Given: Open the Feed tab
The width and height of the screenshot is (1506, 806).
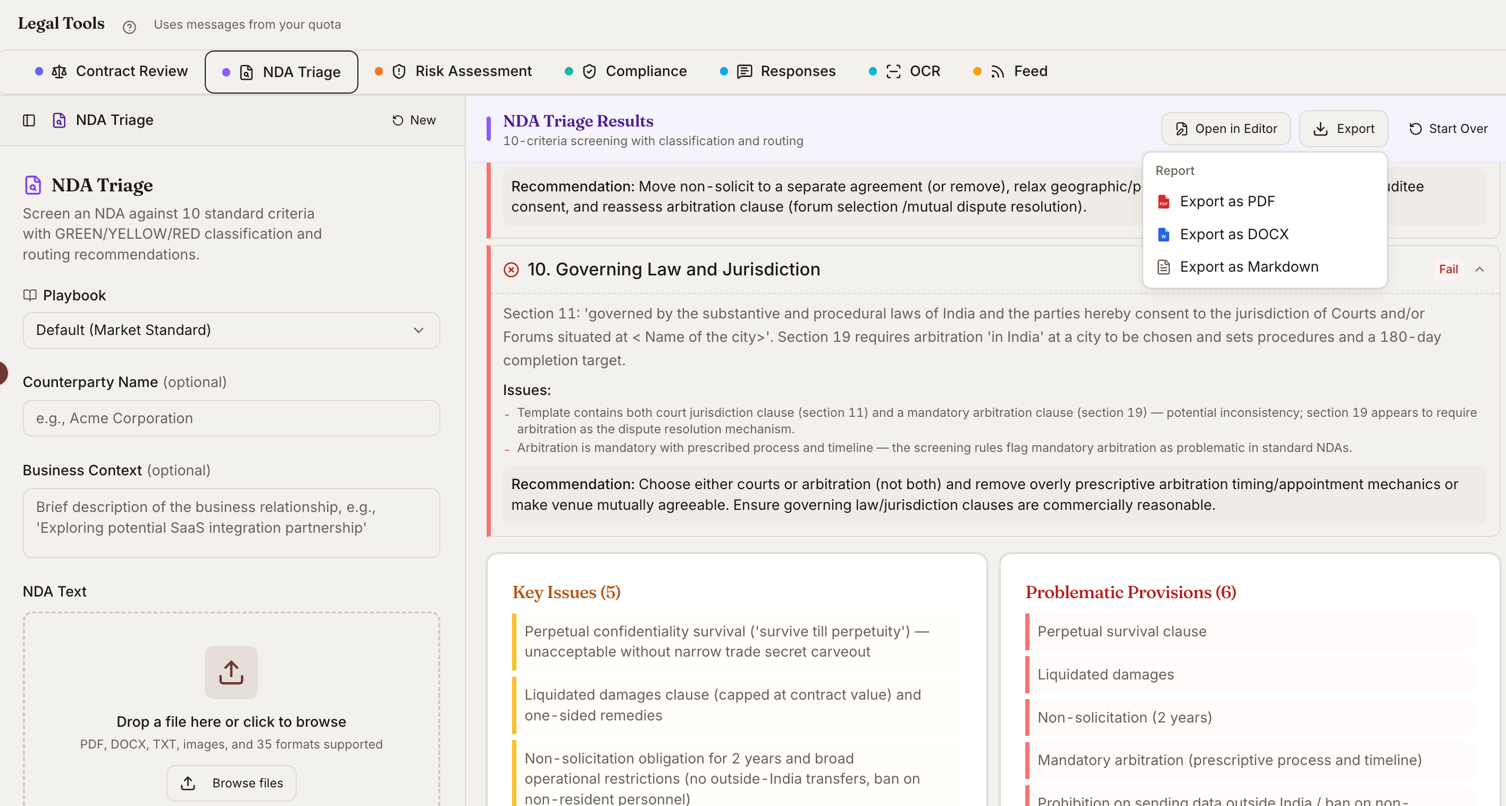Looking at the screenshot, I should click(1010, 71).
